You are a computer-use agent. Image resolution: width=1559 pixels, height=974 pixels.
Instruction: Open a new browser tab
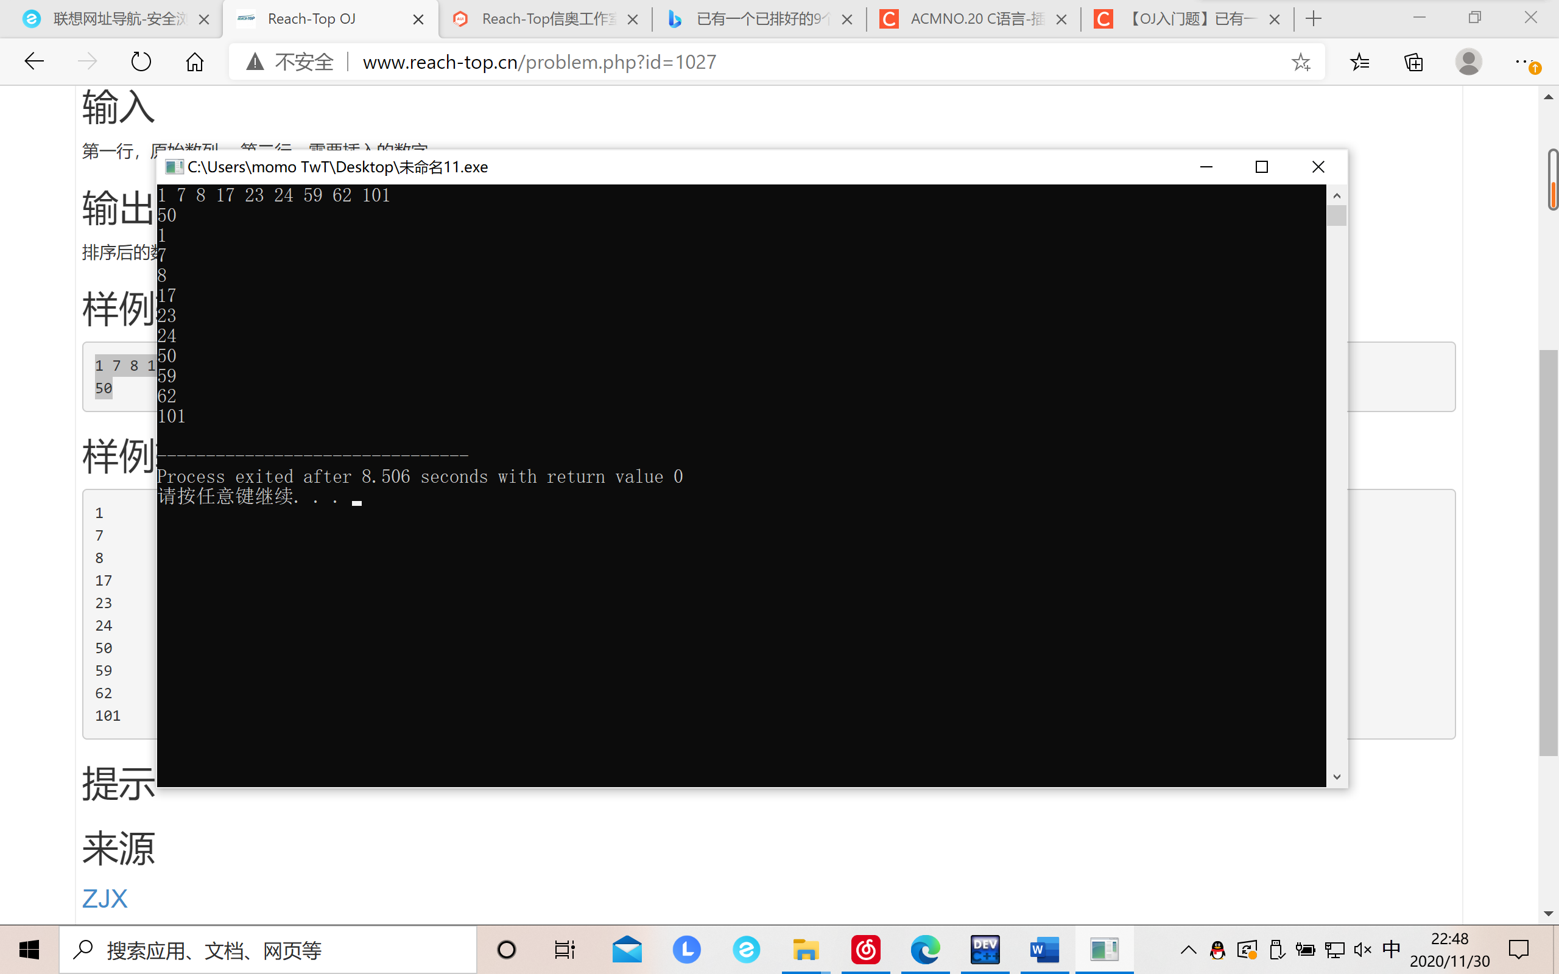pyautogui.click(x=1314, y=19)
